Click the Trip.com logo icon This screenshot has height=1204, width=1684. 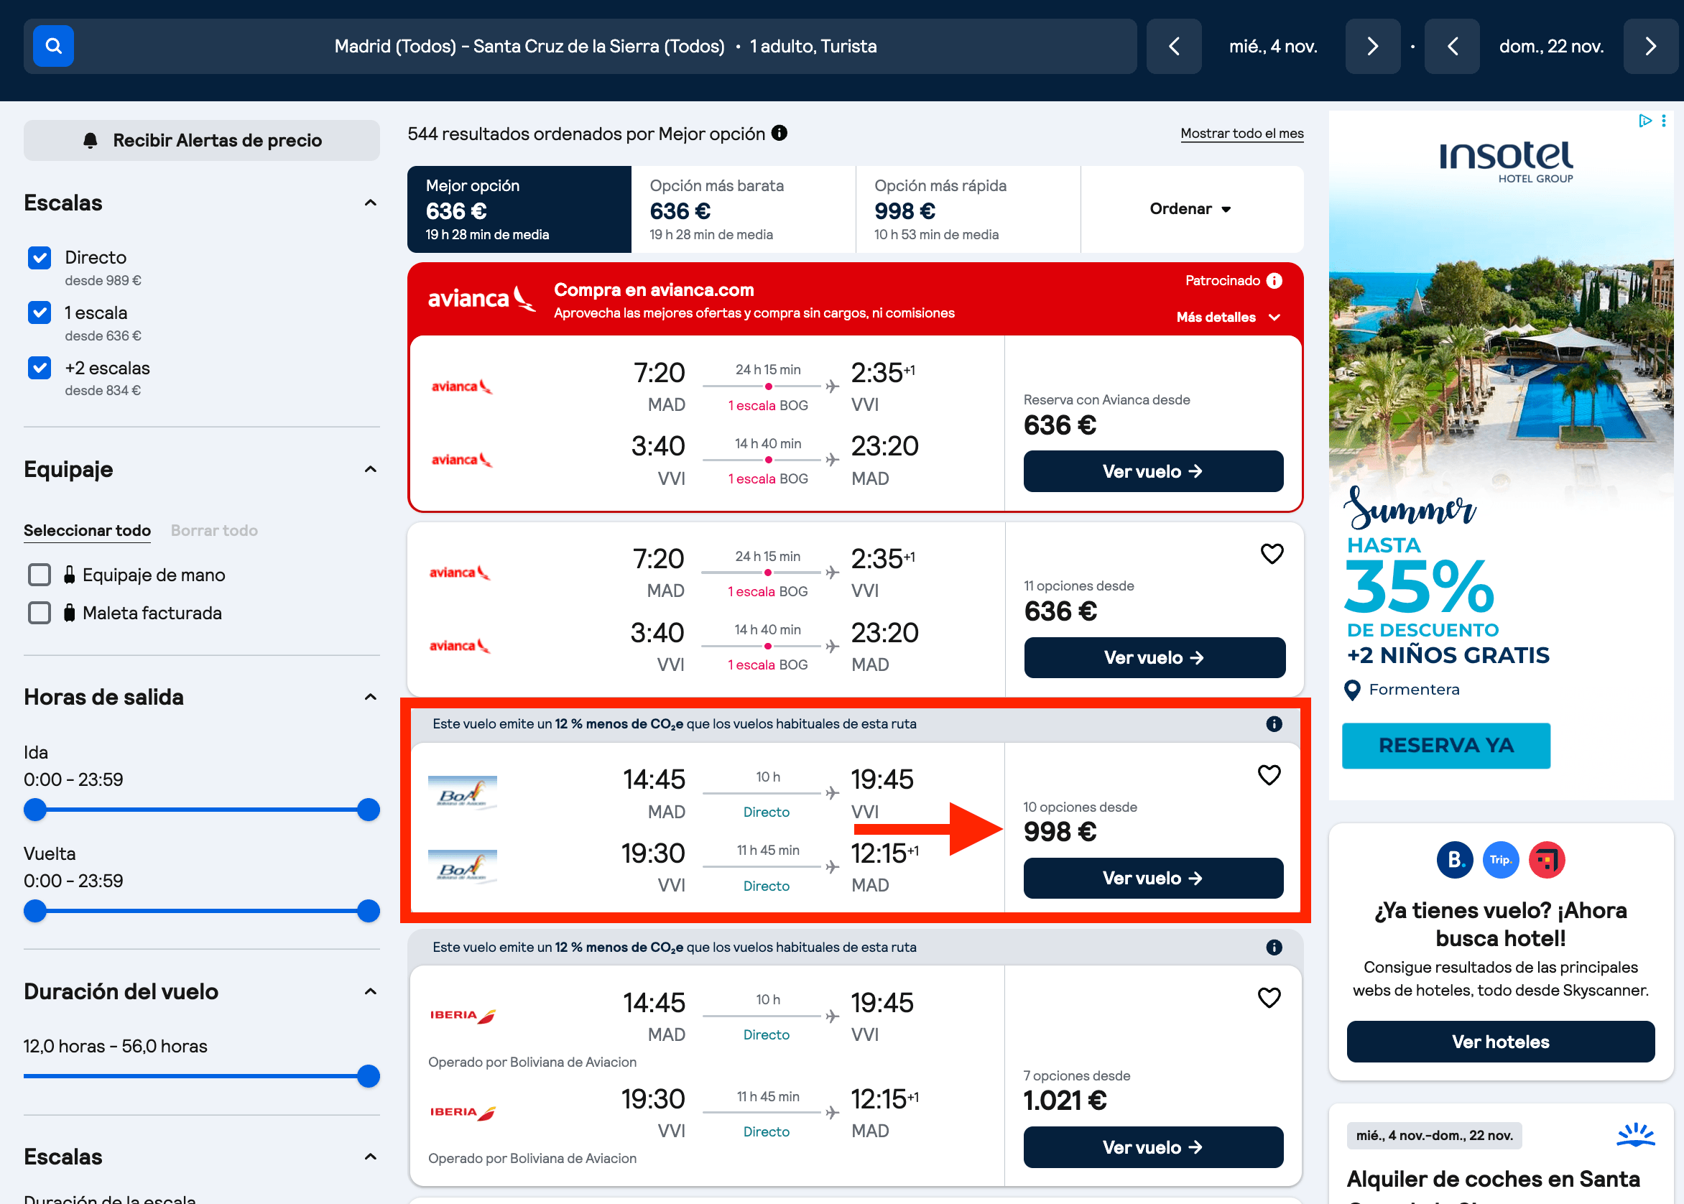[1501, 860]
